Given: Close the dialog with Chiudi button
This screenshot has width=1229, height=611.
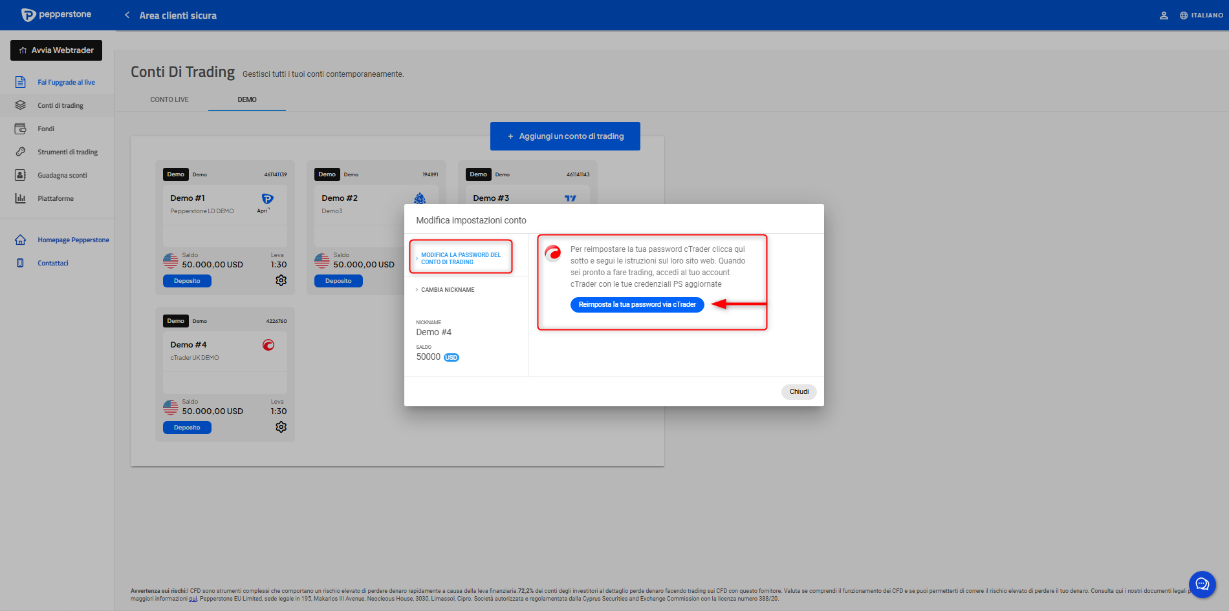Looking at the screenshot, I should 799,391.
